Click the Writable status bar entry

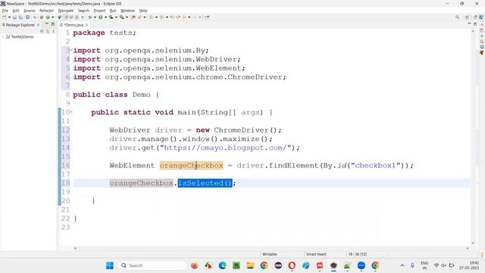click(270, 254)
